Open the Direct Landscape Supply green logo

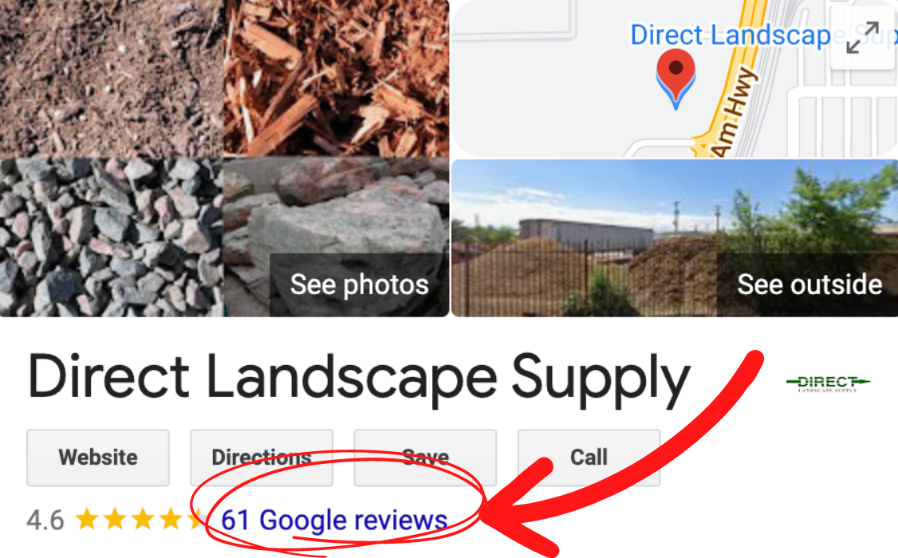[828, 383]
